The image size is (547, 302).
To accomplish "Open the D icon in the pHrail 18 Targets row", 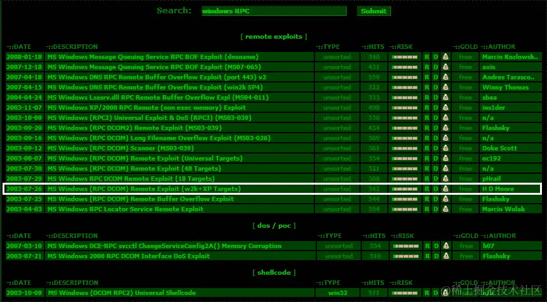I will [x=435, y=178].
